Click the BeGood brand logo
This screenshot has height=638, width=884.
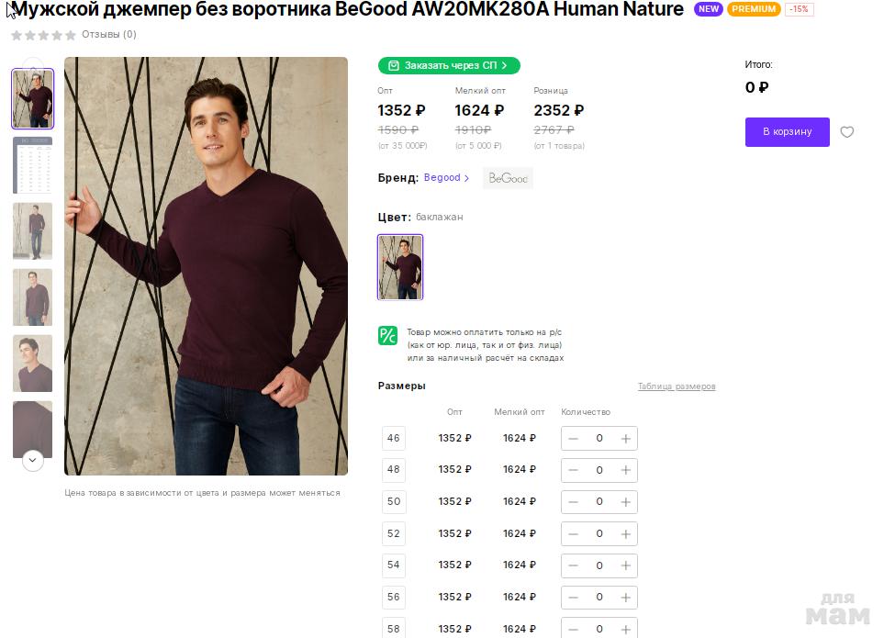[508, 178]
